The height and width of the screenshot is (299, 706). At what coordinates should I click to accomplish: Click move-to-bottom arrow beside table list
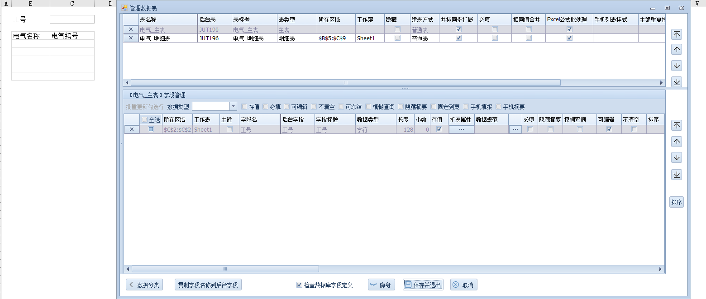pos(677,81)
